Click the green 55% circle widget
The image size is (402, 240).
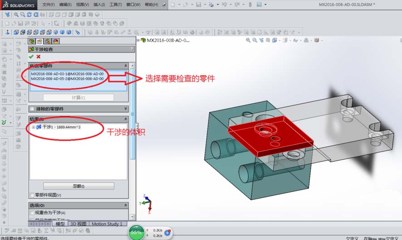pos(136,233)
